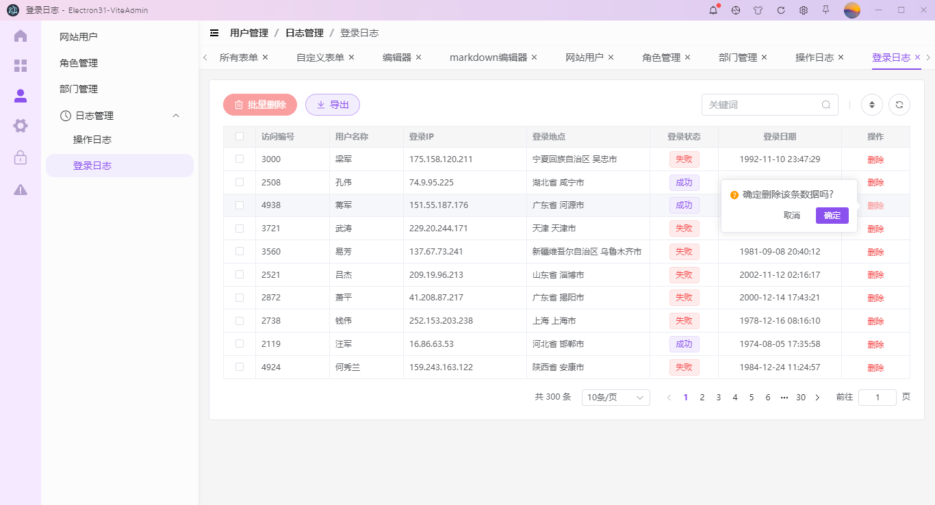
Task: Pin the window using the pin icon
Action: pos(826,10)
